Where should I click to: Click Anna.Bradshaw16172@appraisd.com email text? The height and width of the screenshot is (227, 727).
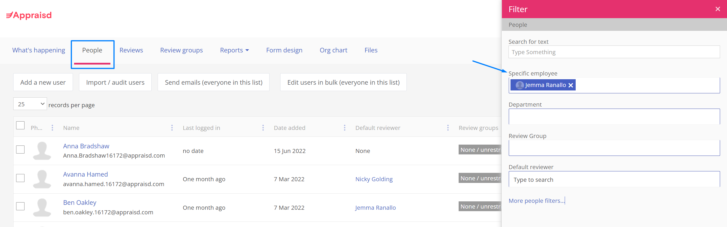(x=114, y=156)
